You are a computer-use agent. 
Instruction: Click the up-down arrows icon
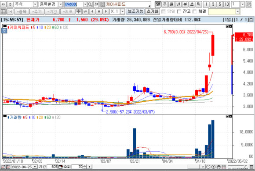(10, 4)
